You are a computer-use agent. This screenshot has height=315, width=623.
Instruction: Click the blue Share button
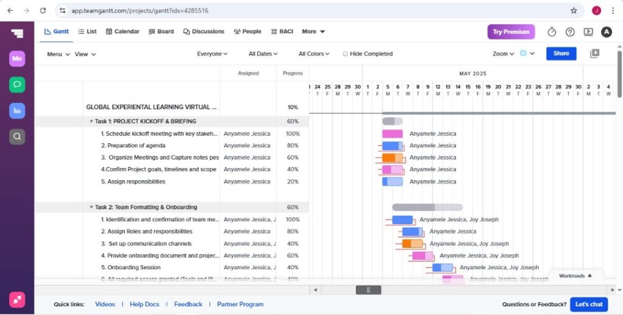click(561, 54)
